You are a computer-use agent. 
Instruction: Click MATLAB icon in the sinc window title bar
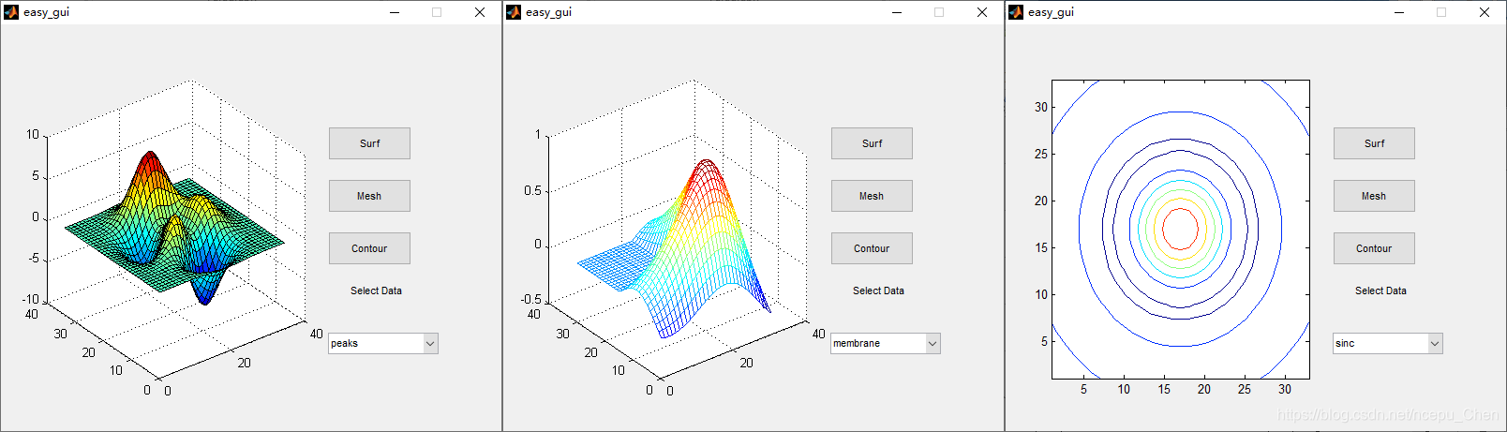(x=1016, y=12)
